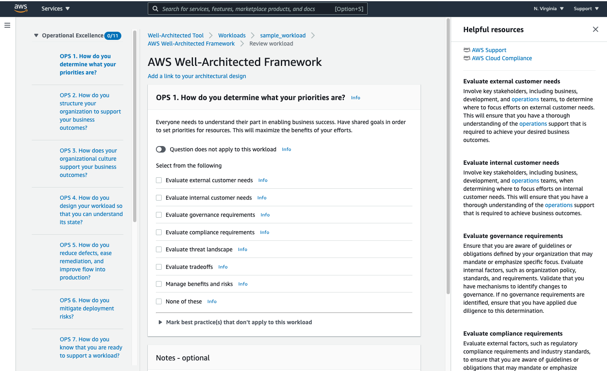Screen dimensions: 607x371
Task: Click the sidebar question list scrollbar
Action: point(135,126)
